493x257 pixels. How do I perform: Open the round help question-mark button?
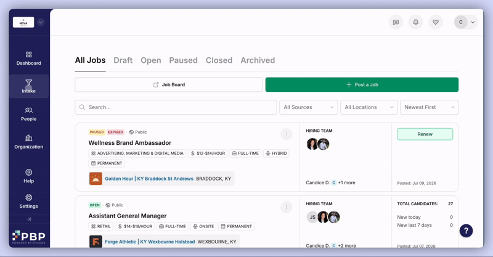tap(466, 230)
